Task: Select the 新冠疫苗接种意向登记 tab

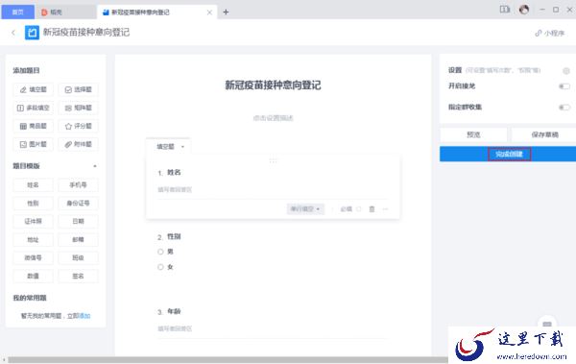Action: coord(156,12)
